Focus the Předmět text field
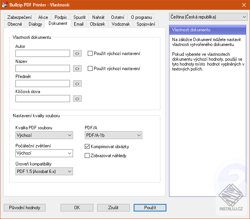 [43, 83]
